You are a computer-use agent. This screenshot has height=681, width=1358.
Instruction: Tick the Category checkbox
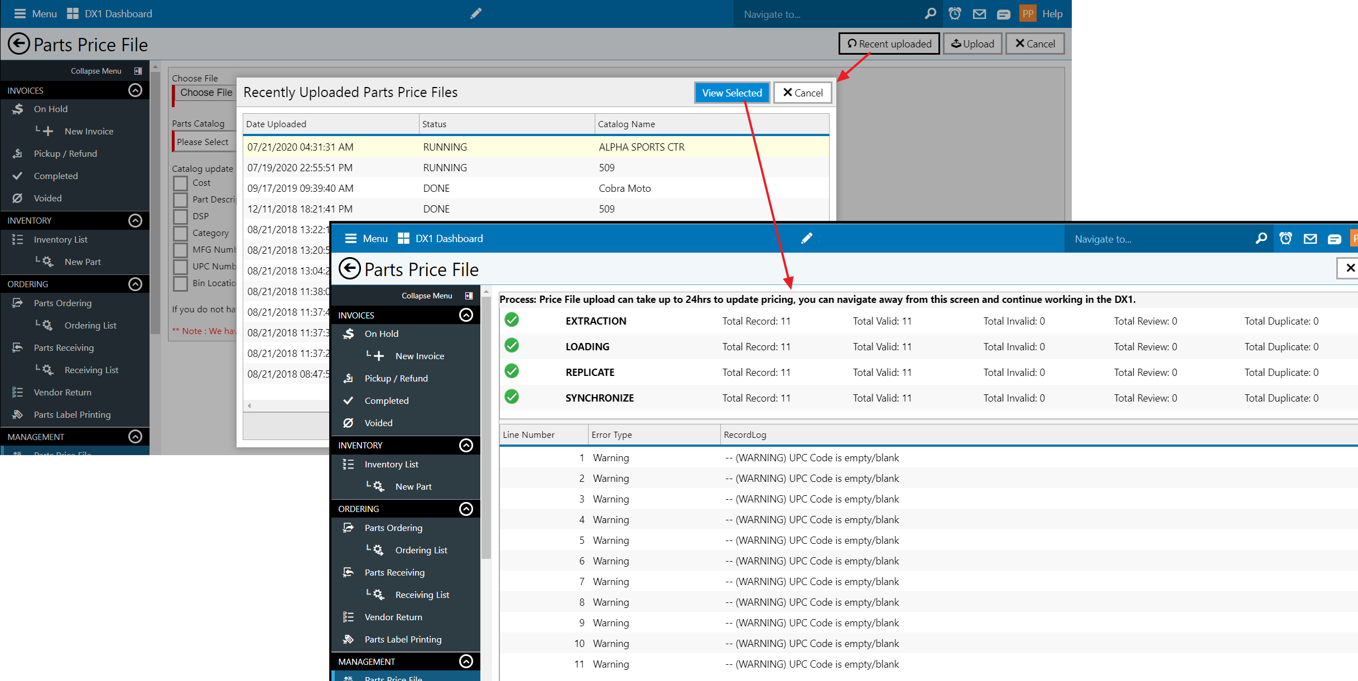tap(180, 233)
